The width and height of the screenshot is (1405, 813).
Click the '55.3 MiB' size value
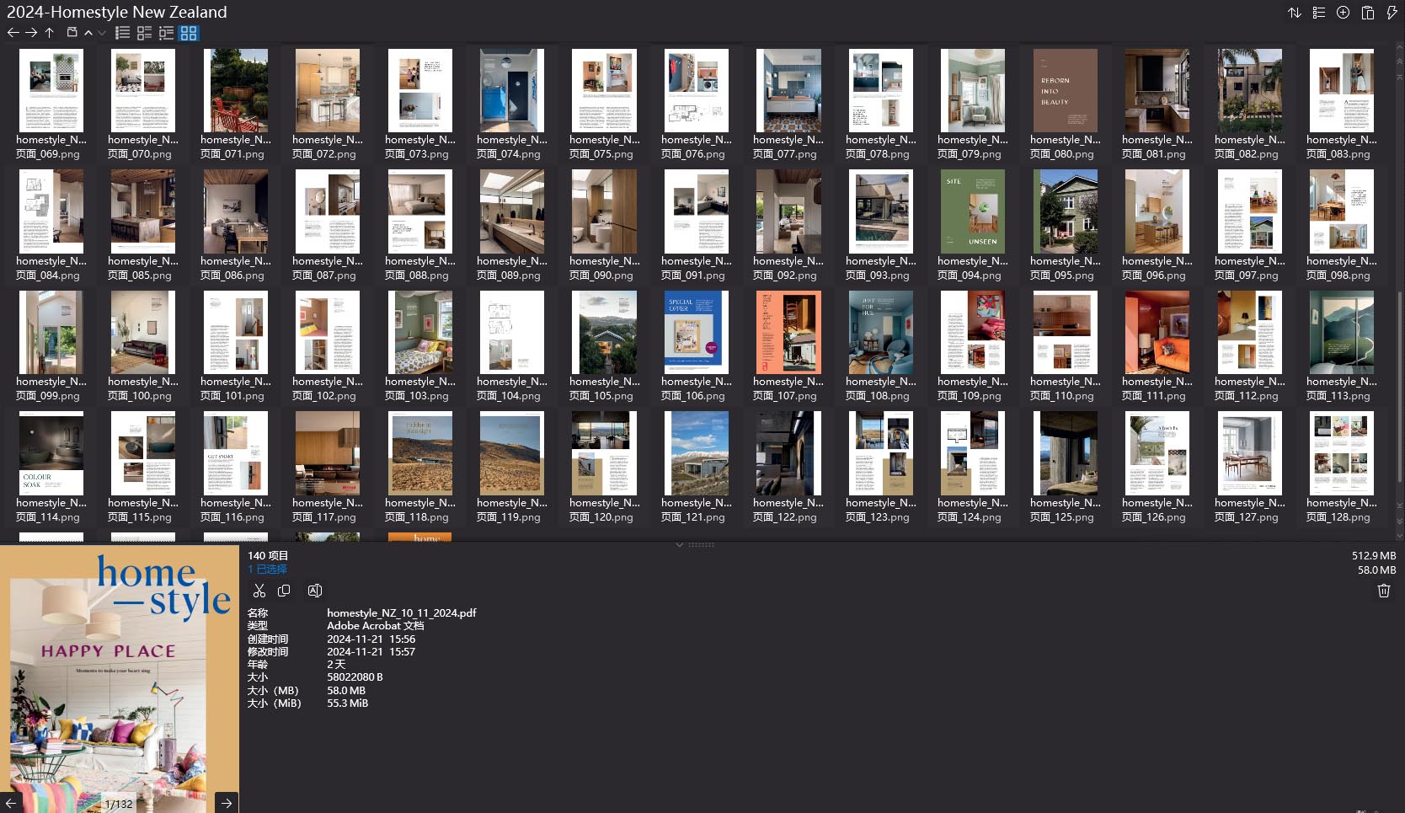[x=347, y=703]
